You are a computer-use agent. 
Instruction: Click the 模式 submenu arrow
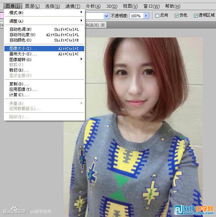tap(81, 12)
